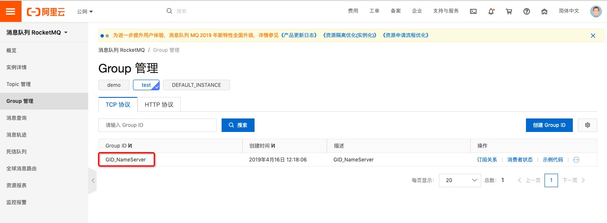Open the Cloud Shell terminal icon
This screenshot has width=607, height=223.
point(473,11)
